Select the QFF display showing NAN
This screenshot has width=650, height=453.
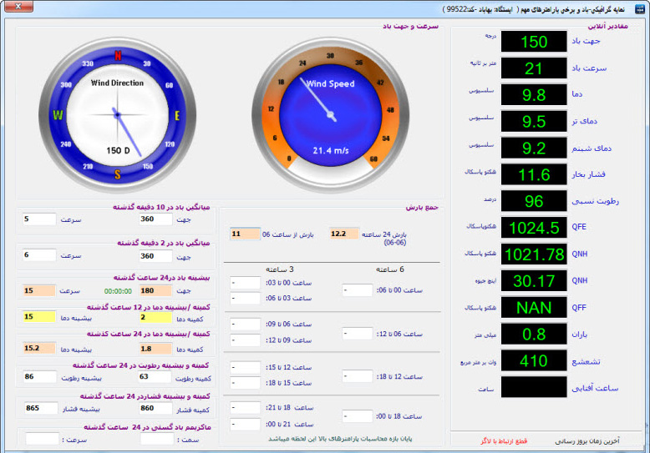tap(534, 308)
